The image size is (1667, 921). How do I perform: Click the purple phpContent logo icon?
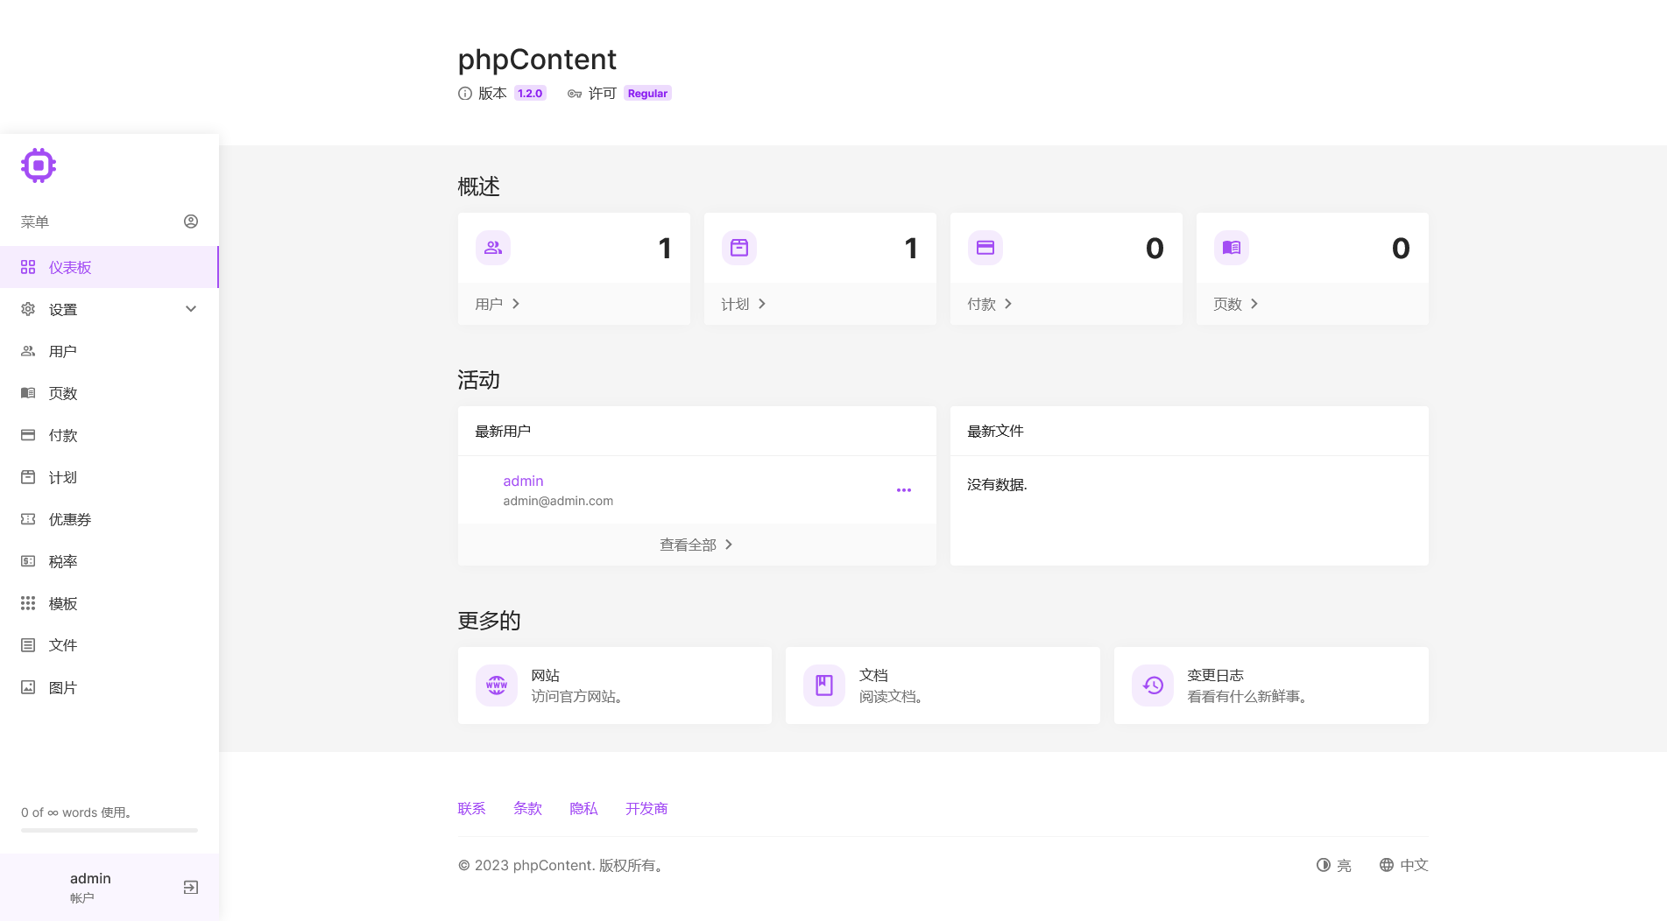pyautogui.click(x=39, y=165)
